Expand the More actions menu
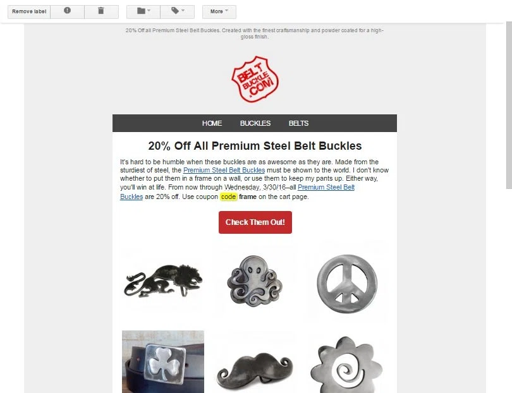This screenshot has width=512, height=393. tap(219, 11)
